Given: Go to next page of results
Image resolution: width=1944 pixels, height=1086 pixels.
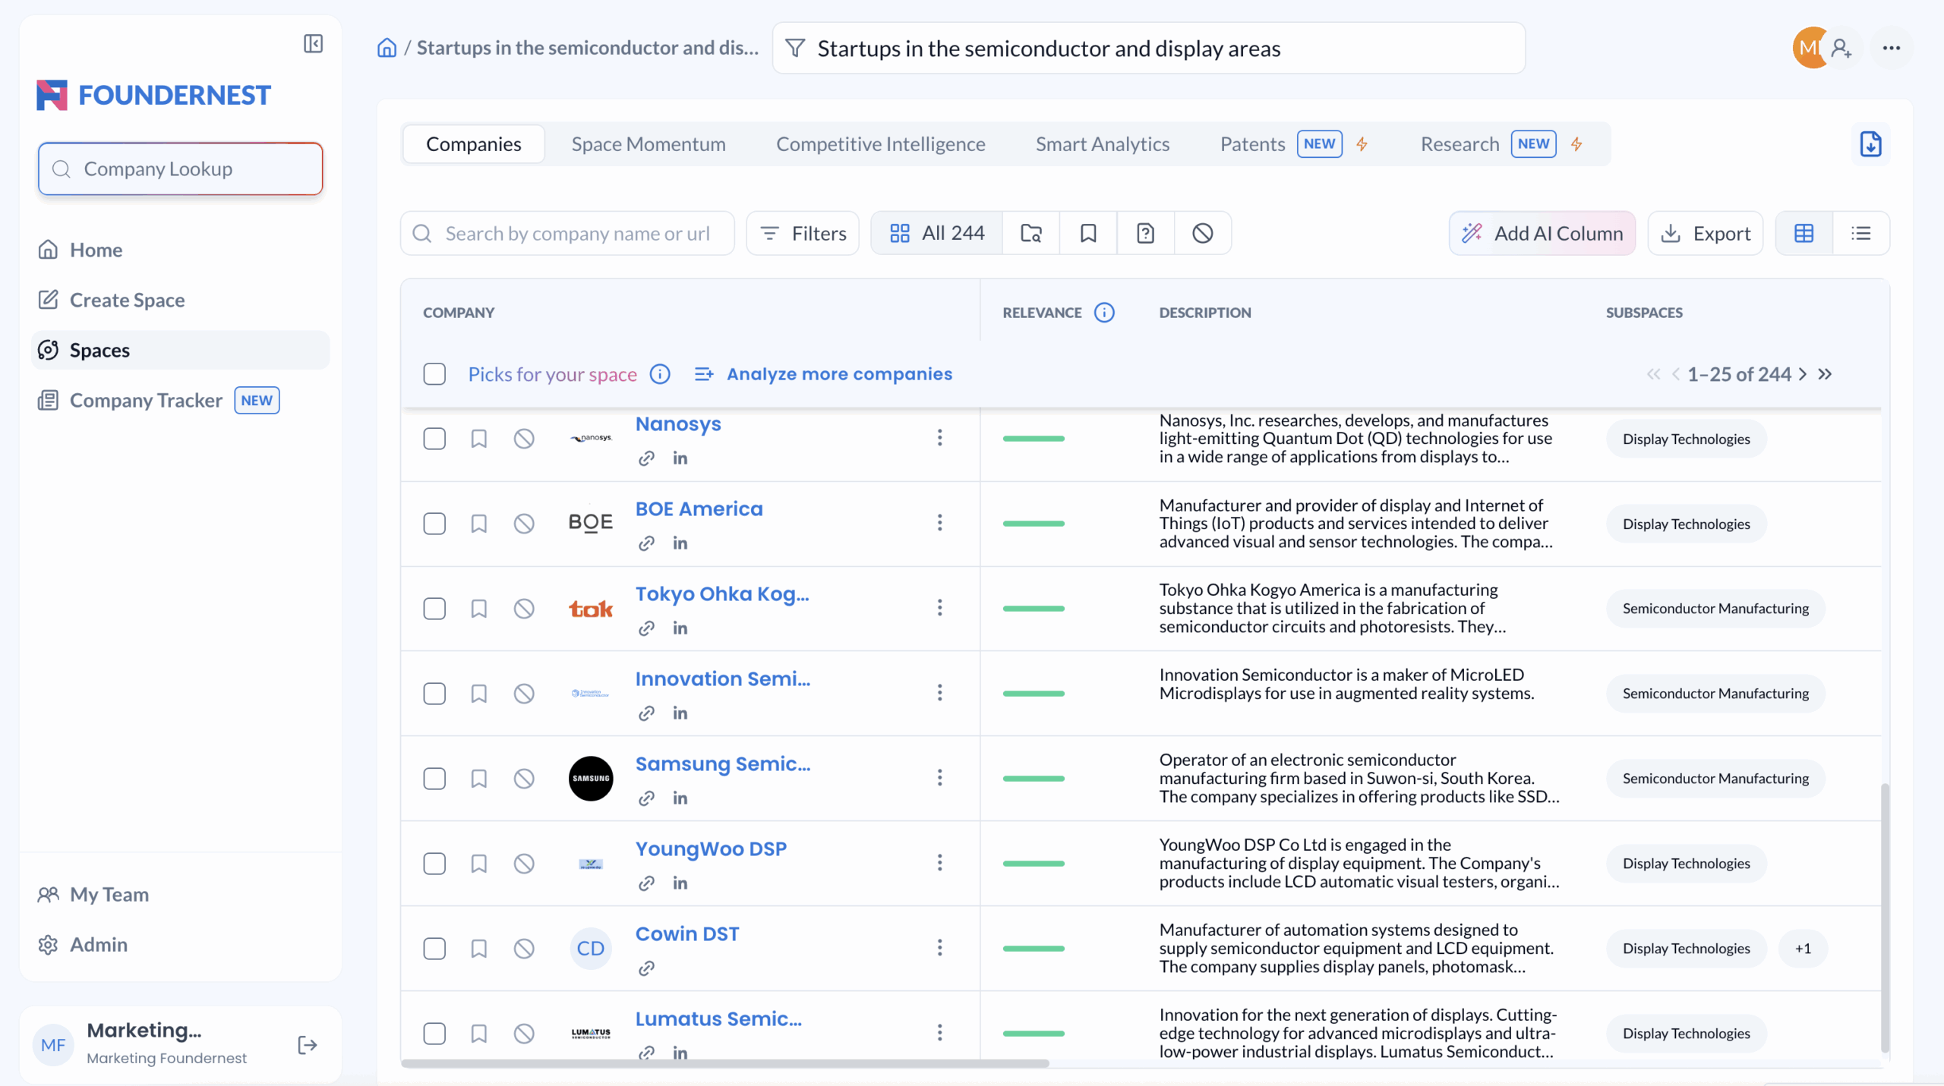Looking at the screenshot, I should pos(1803,374).
